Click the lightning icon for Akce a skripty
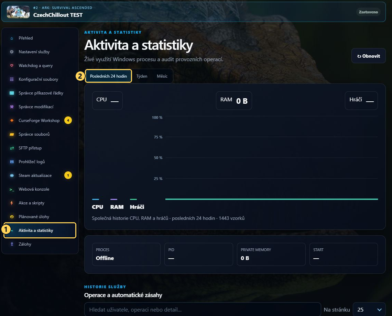This screenshot has height=316, width=392. (12, 203)
